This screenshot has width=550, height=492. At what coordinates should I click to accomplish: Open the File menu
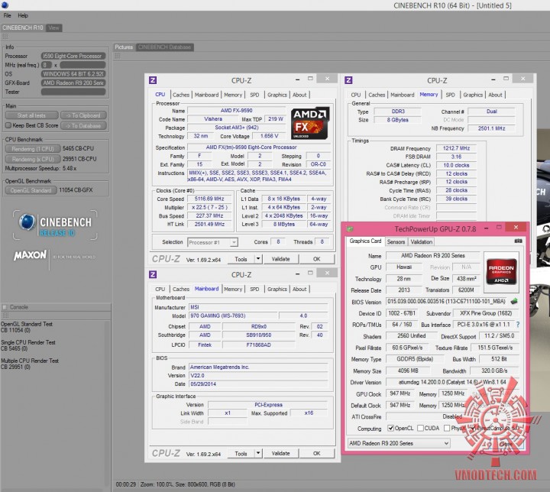tap(8, 15)
